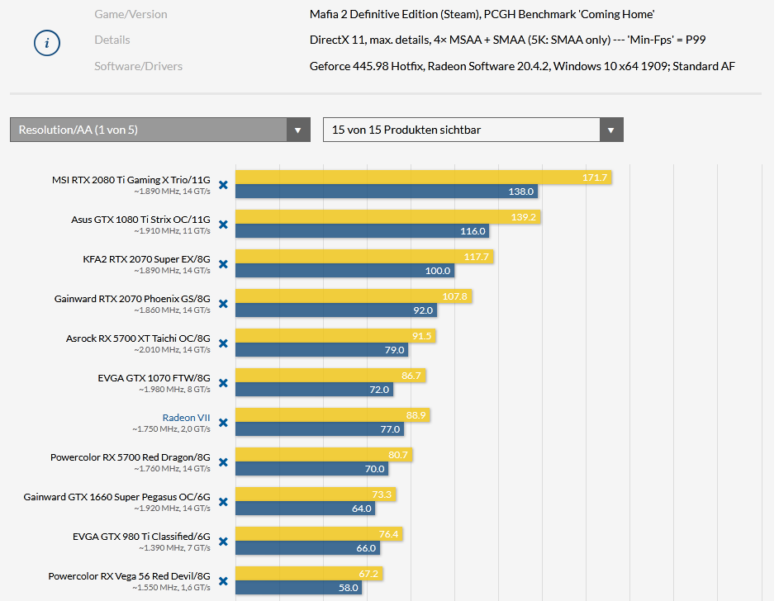Click the 'EVGA GTX 1070 FTW/8G' label
The height and width of the screenshot is (601, 779).
154,378
